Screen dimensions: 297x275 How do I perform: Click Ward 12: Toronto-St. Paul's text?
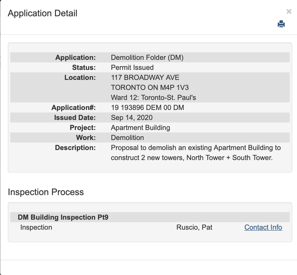coord(153,97)
